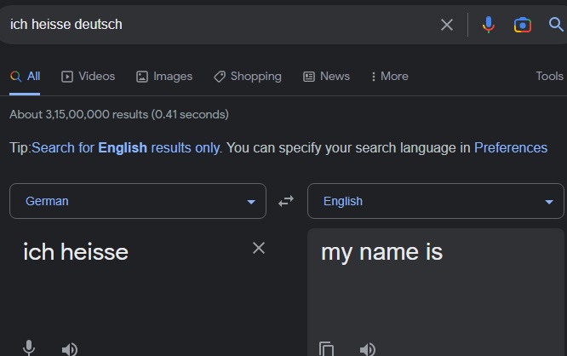Viewport: 567px width, 356px height.
Task: Open the German source language dropdown
Action: [138, 201]
